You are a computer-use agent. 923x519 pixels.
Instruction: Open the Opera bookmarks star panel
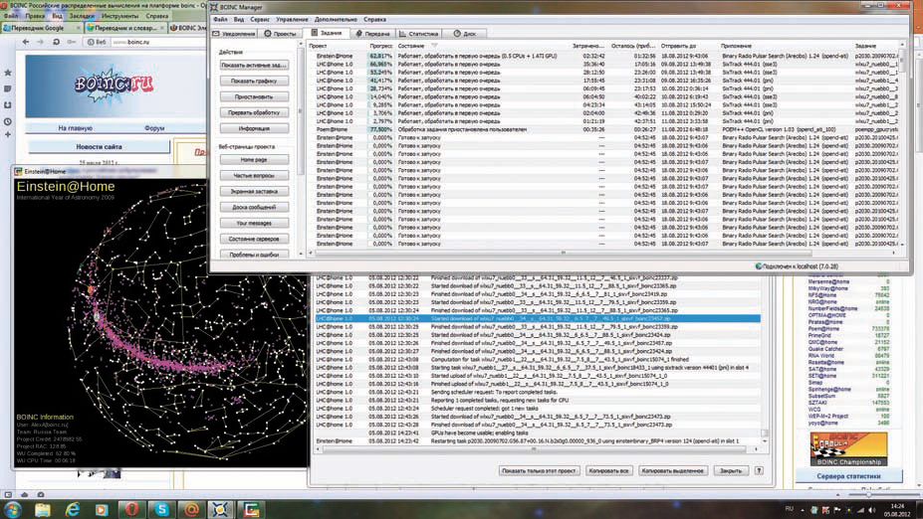tap(8, 73)
